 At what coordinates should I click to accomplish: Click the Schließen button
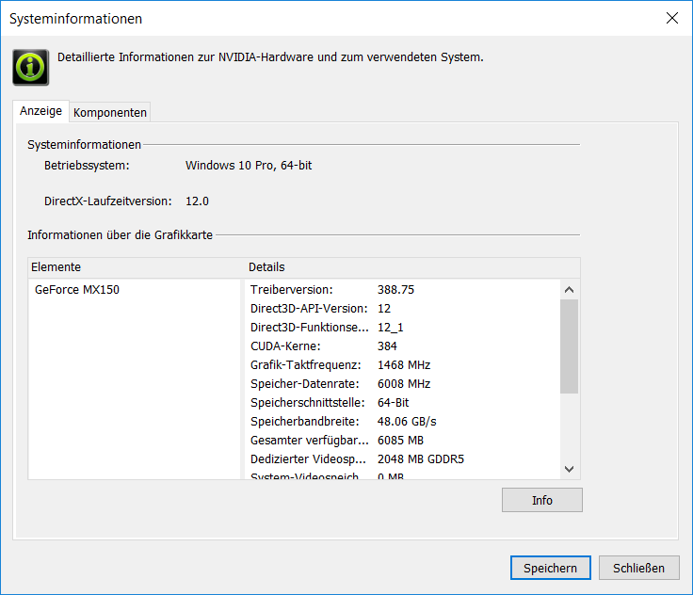pyautogui.click(x=638, y=568)
